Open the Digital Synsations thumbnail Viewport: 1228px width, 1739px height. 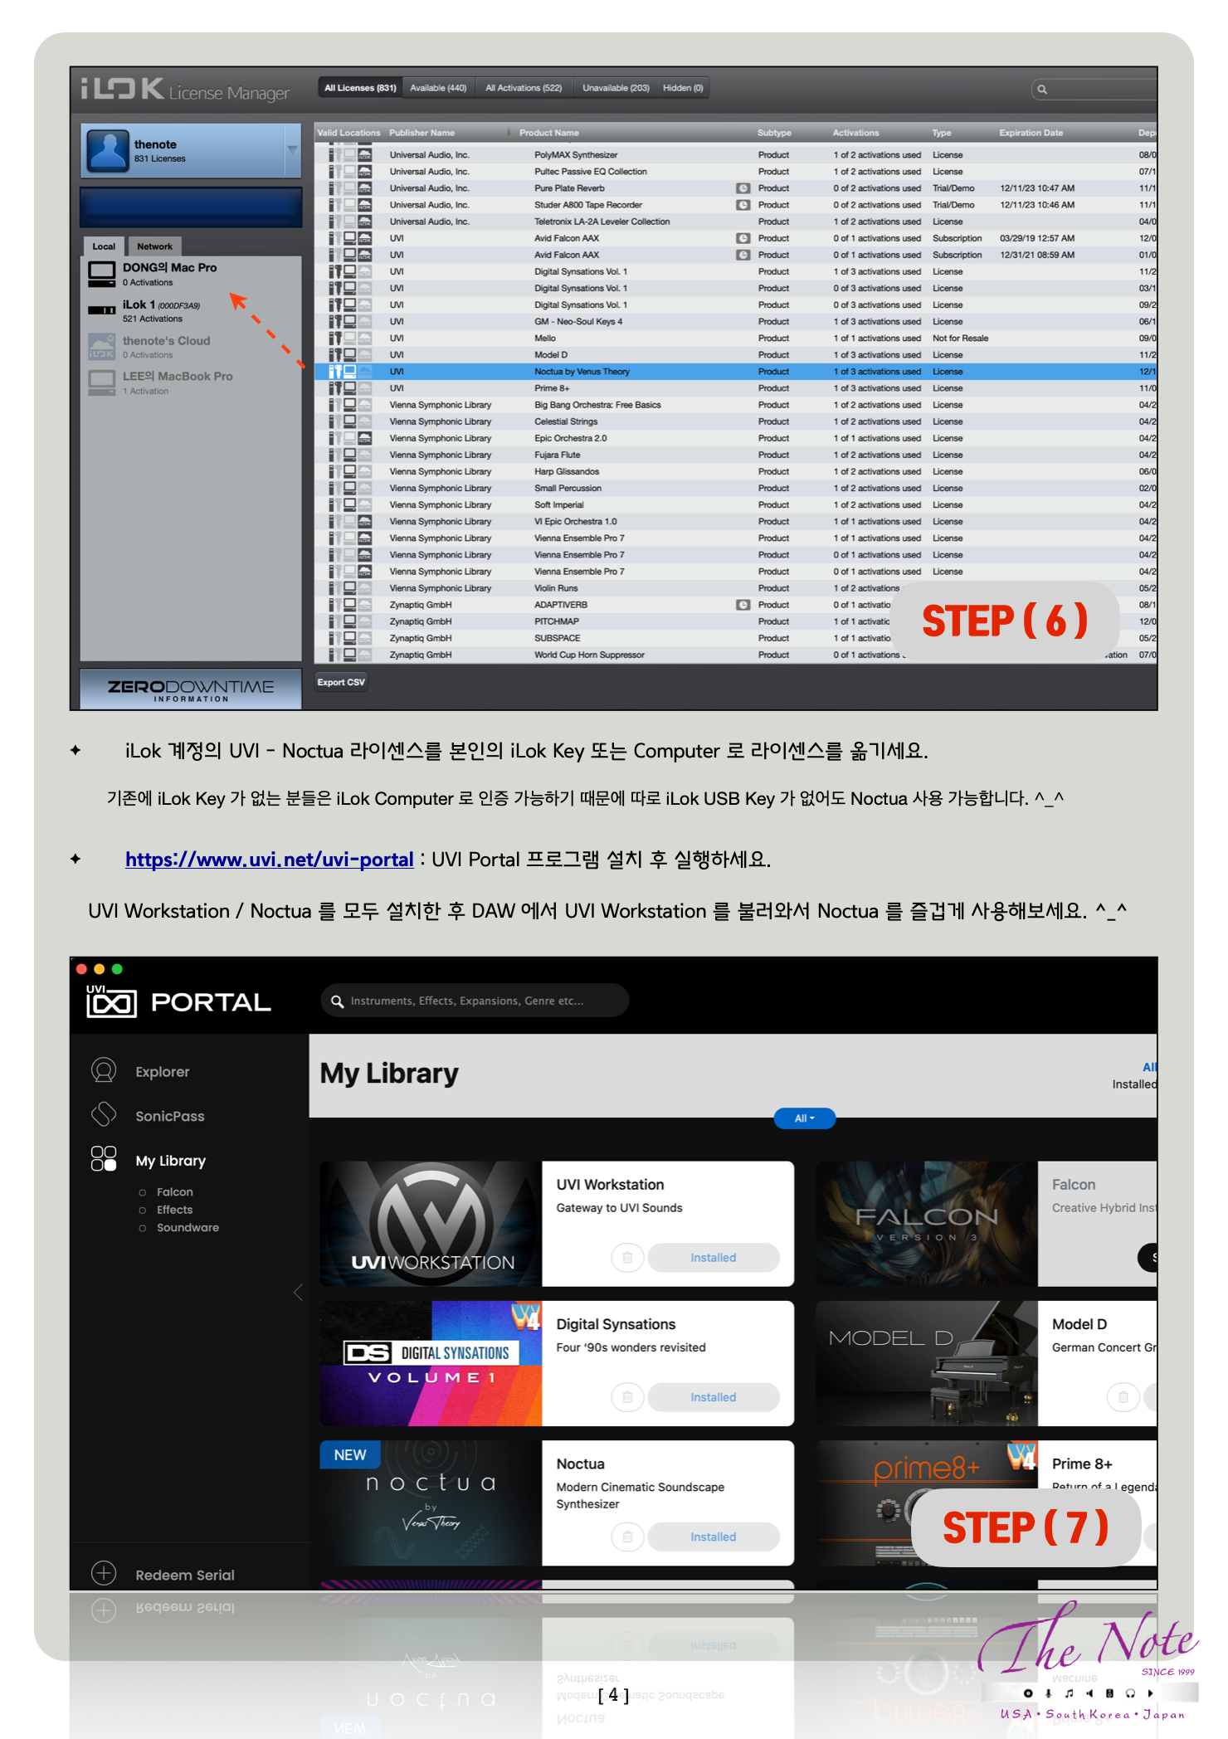pyautogui.click(x=431, y=1363)
